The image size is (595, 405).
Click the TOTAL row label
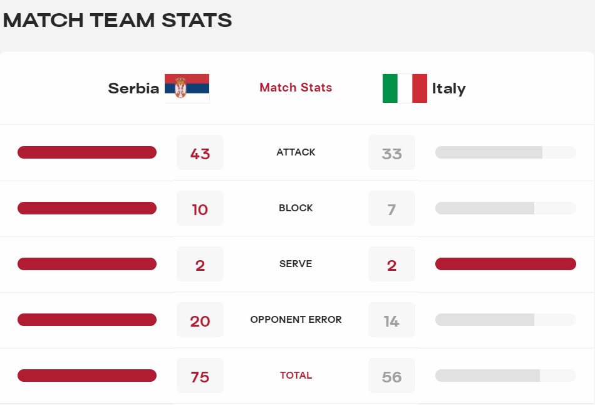click(296, 376)
